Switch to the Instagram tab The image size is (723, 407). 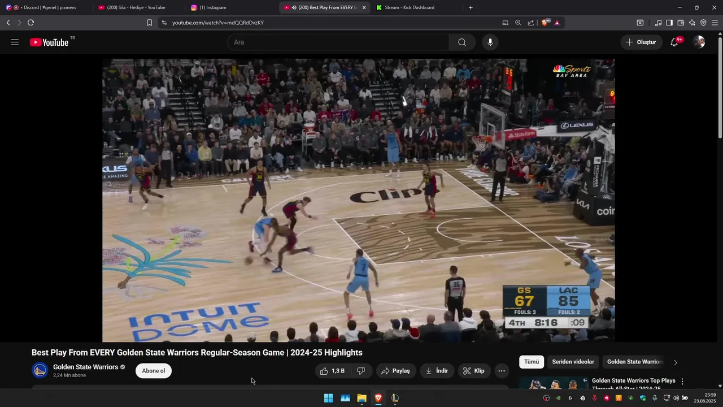232,7
